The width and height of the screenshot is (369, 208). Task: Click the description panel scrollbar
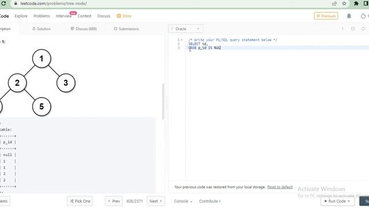(x=163, y=102)
